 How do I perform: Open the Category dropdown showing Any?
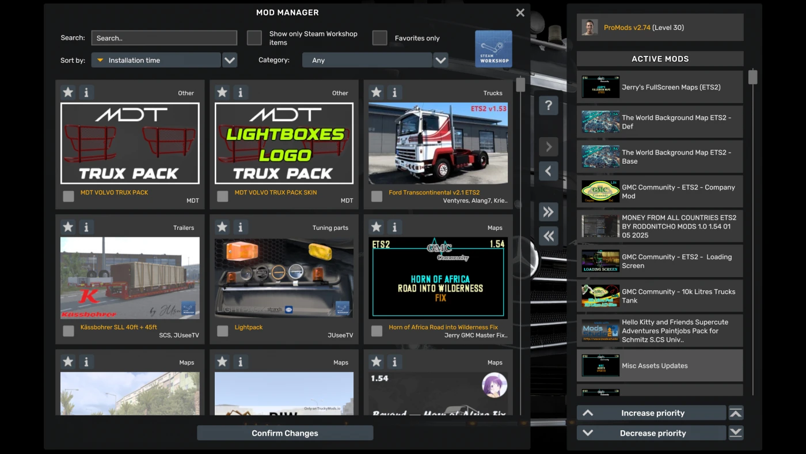coord(367,60)
